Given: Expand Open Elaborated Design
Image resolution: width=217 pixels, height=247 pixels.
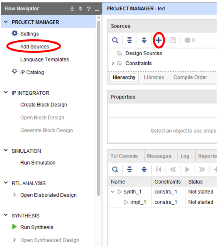Looking at the screenshot, I should [14, 195].
